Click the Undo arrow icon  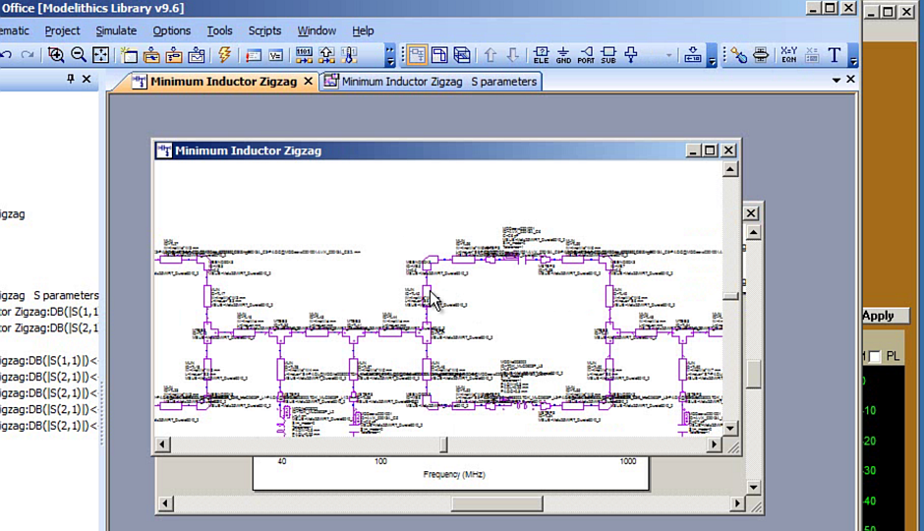click(6, 55)
